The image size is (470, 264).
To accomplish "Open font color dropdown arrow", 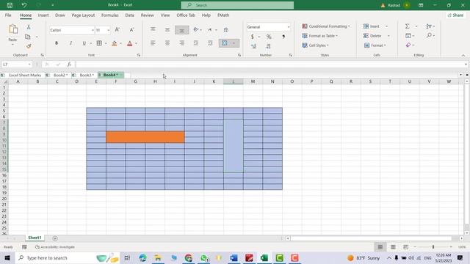I will (x=136, y=44).
